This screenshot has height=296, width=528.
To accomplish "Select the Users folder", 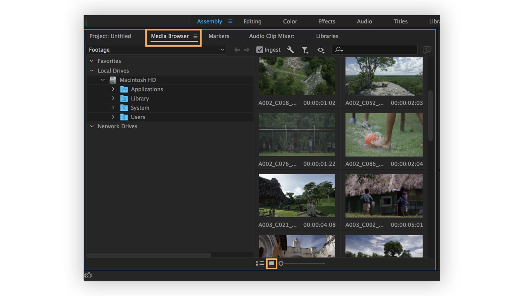I will coord(138,117).
